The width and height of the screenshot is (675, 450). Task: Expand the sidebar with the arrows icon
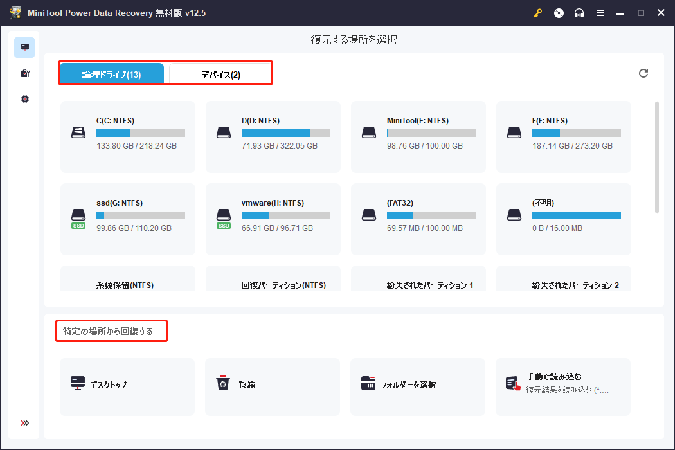pos(24,423)
